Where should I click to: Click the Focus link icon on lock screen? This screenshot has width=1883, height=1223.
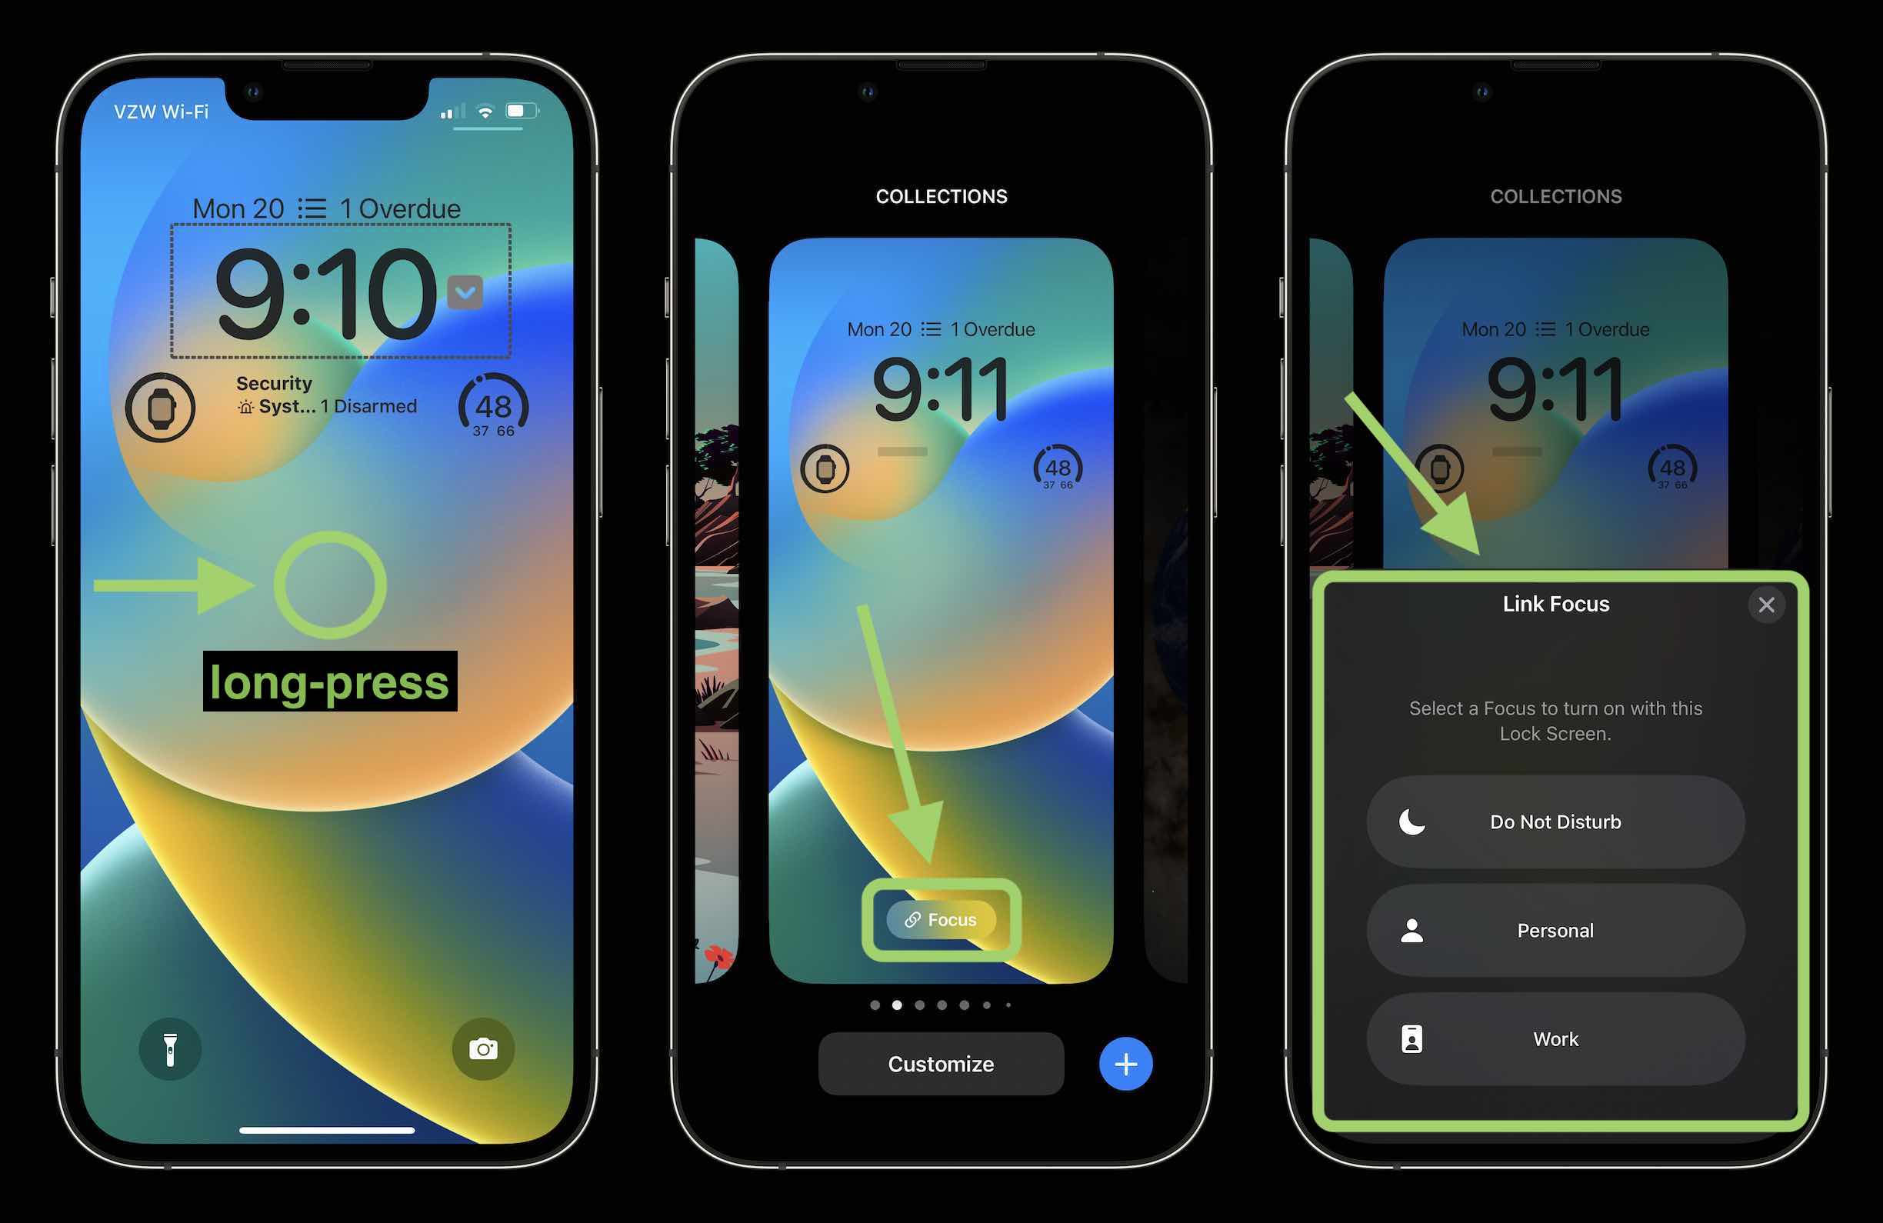click(941, 920)
